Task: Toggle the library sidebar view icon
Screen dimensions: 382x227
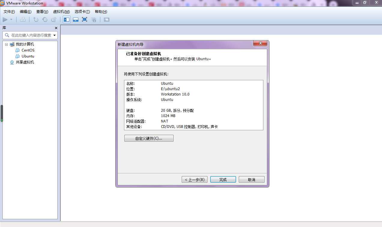Action: pos(67,19)
